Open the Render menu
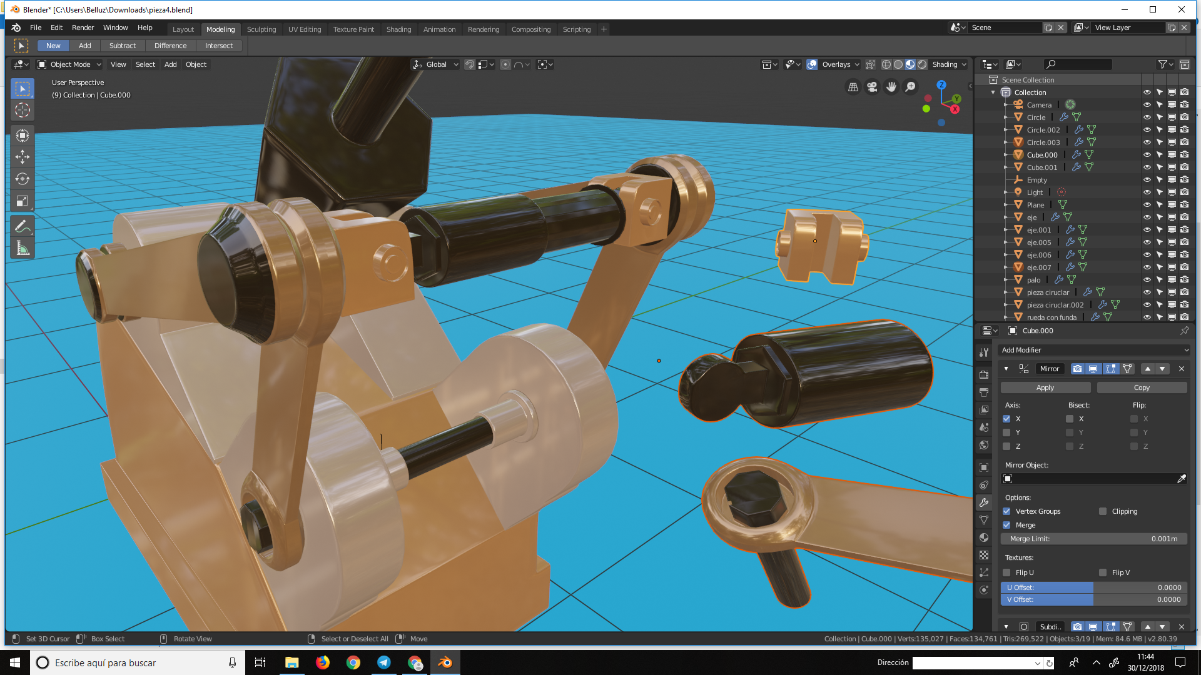 tap(83, 27)
